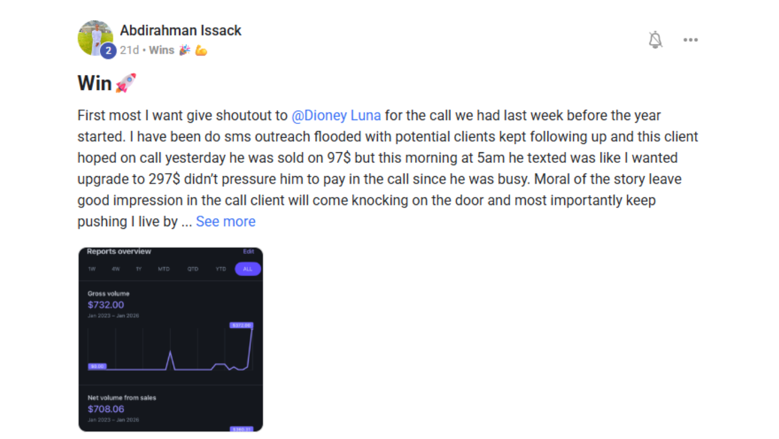Image resolution: width=779 pixels, height=439 pixels.
Task: Click the party popper emoji
Action: (x=185, y=50)
